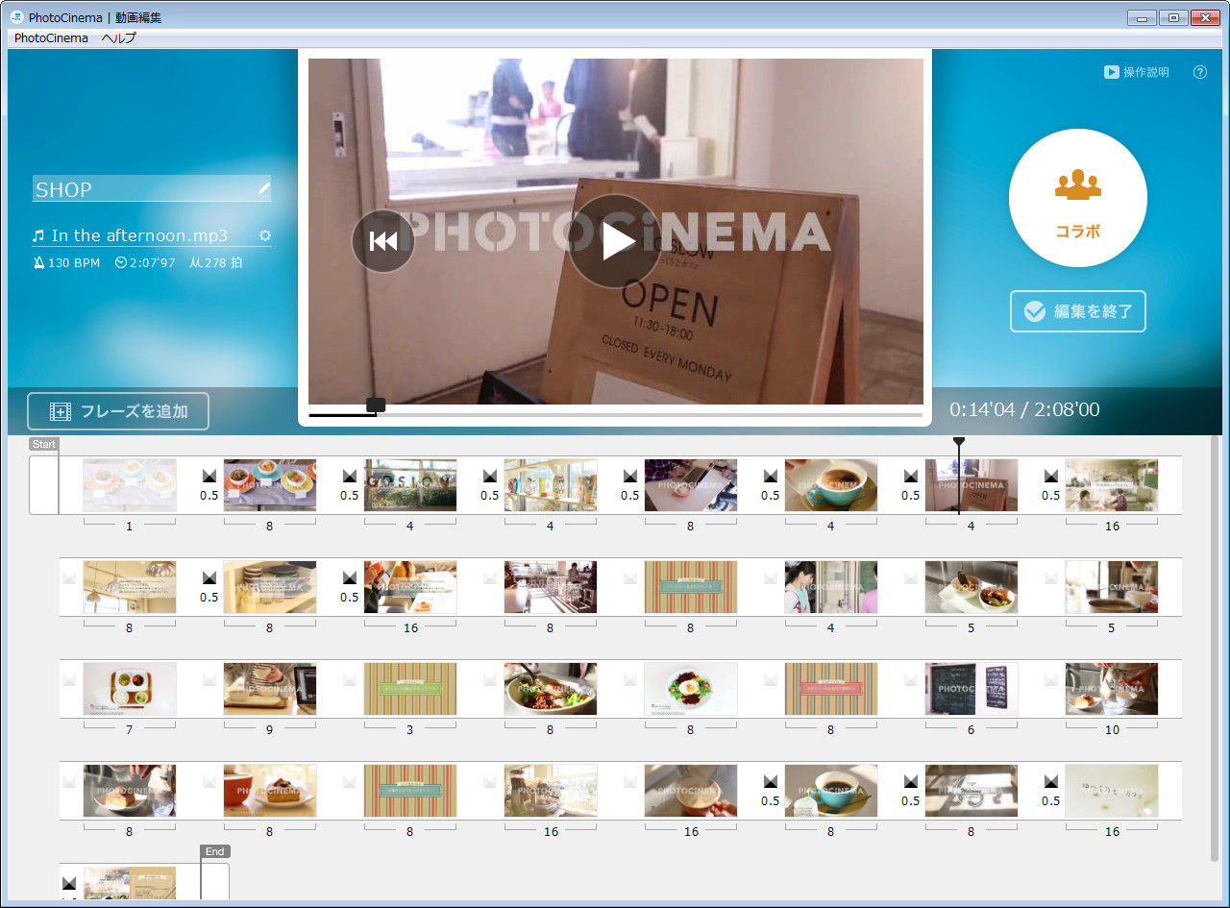Click the 編集を終了 button

click(x=1078, y=311)
